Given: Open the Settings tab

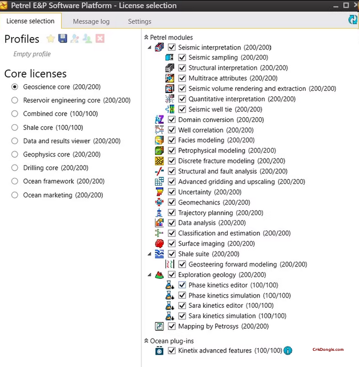Looking at the screenshot, I should pyautogui.click(x=139, y=21).
